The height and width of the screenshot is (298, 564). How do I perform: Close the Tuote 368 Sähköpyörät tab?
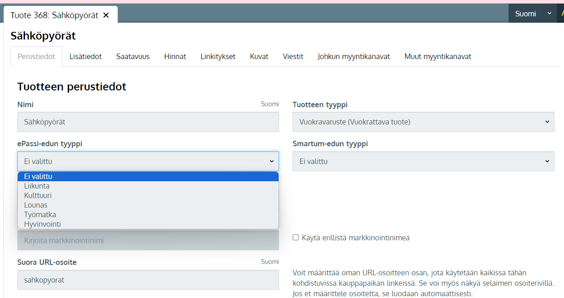pyautogui.click(x=106, y=15)
